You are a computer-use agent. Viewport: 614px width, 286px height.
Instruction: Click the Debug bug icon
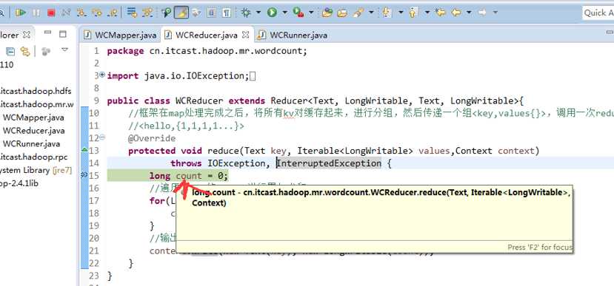245,13
